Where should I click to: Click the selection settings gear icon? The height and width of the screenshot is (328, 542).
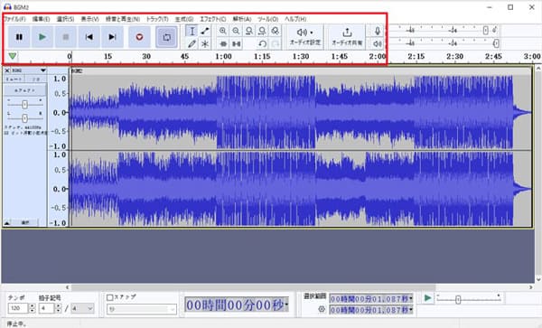tap(322, 309)
